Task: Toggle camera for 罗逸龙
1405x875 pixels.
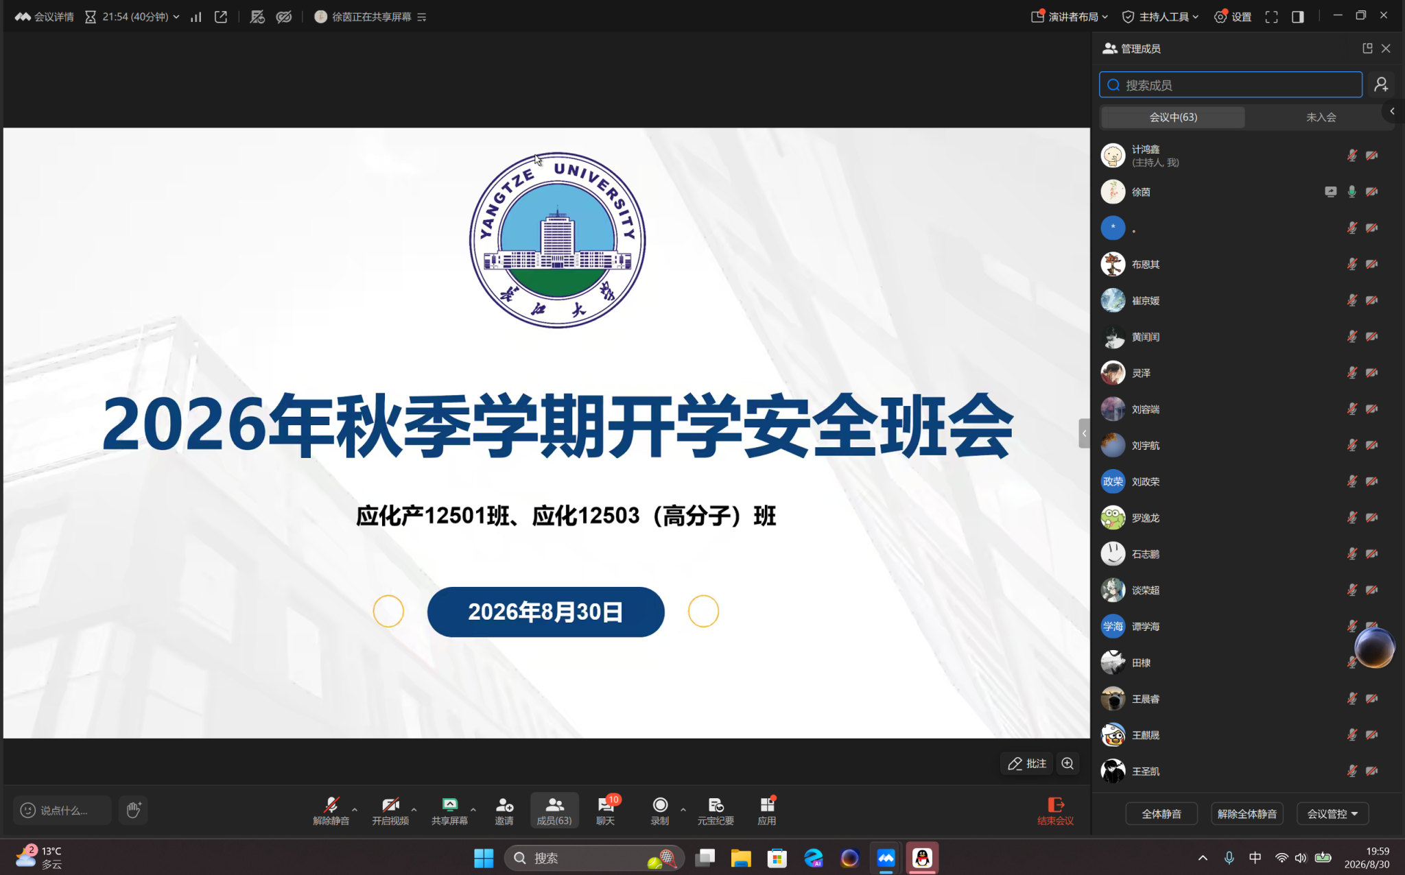Action: click(x=1371, y=518)
